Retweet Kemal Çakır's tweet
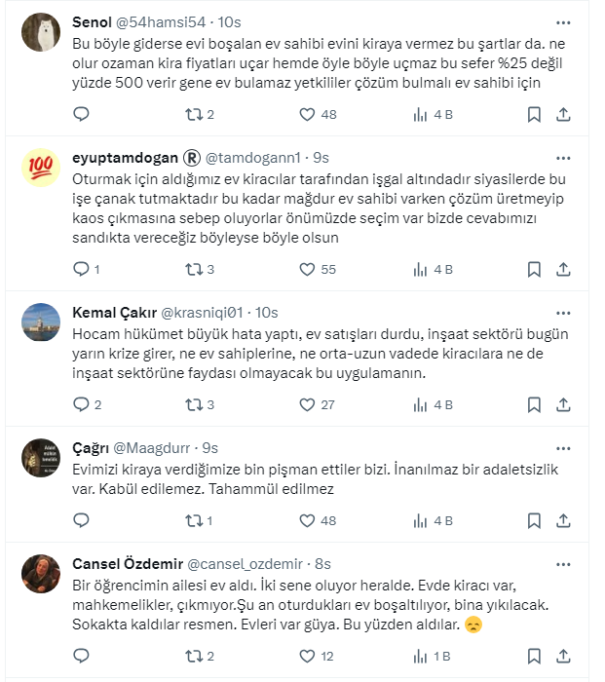This screenshot has width=605, height=682. pyautogui.click(x=194, y=404)
